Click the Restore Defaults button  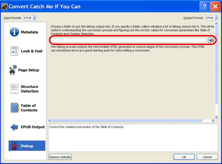(x=60, y=157)
